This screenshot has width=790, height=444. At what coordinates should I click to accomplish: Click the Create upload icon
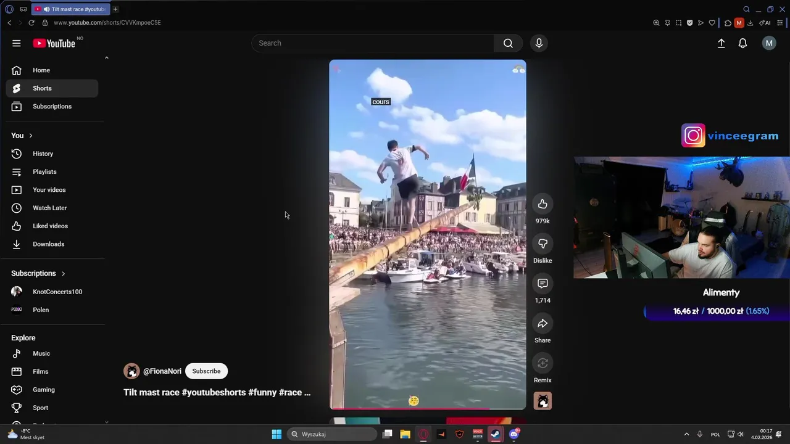tap(721, 43)
